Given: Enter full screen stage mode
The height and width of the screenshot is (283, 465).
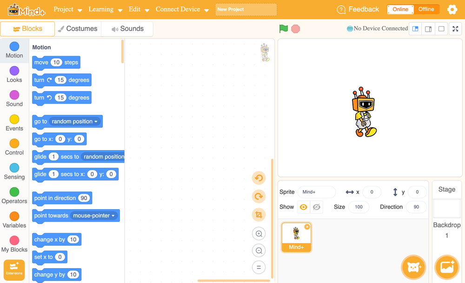Looking at the screenshot, I should [x=455, y=29].
